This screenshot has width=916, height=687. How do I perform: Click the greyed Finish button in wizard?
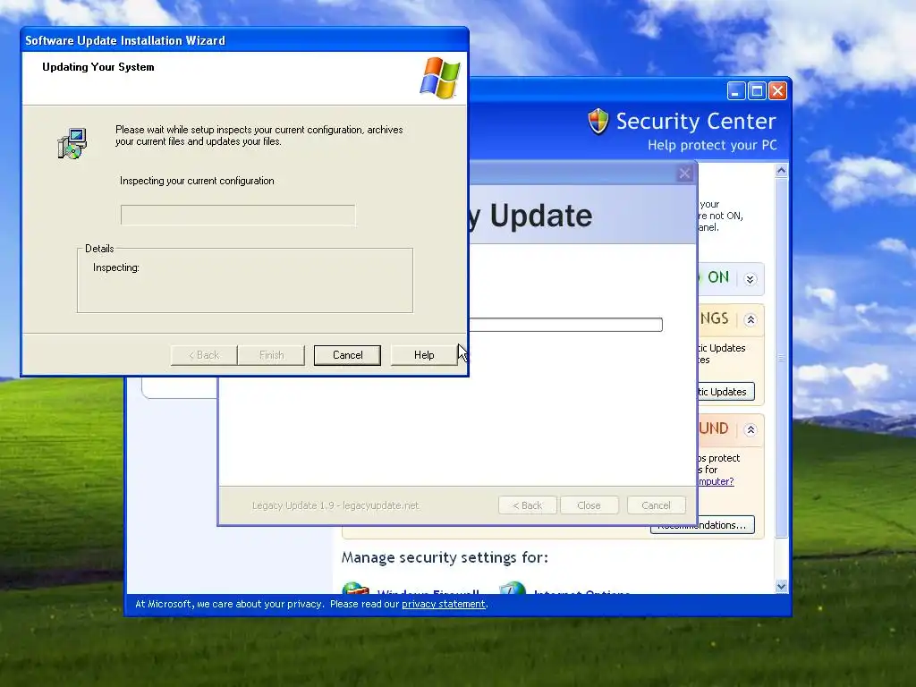(271, 355)
